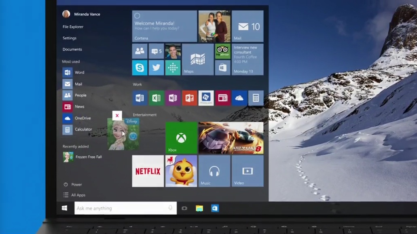Screen dimensions: 417x234
Task: Open the People tile beside the messaging tile
Action: click(140, 51)
